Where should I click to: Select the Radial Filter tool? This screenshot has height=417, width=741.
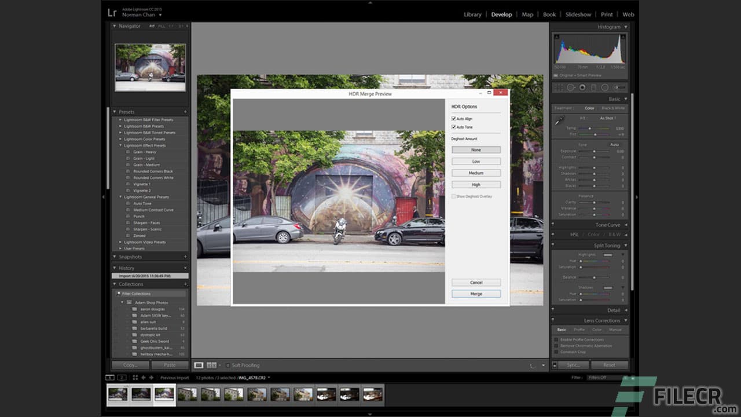[x=604, y=87]
